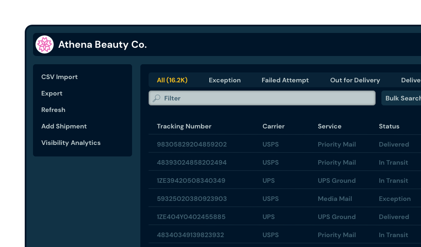The image size is (421, 247).
Task: Open Visibility Analytics
Action: [x=71, y=142]
